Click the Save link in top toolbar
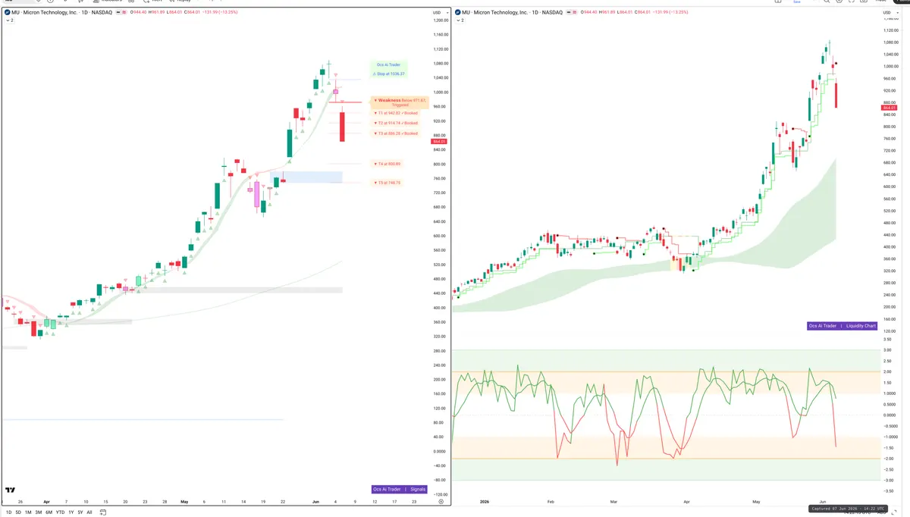 (797, 2)
